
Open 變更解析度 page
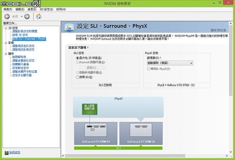tap(19, 57)
